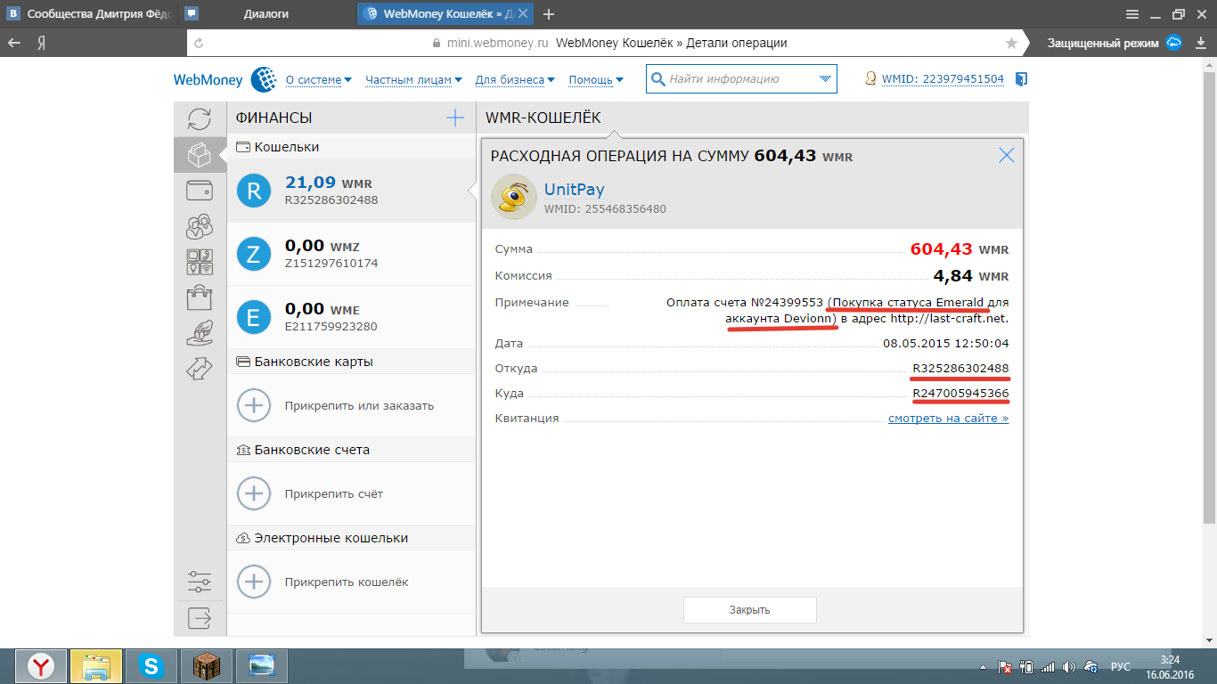Select the R wallet with 21,09 WMR
1217x684 pixels.
[352, 191]
